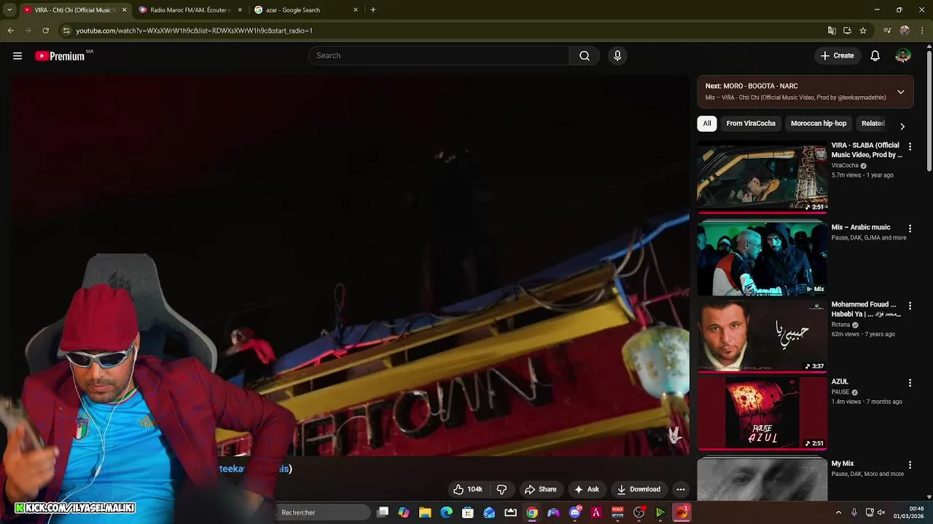Open the YouTube hamburger guide menu
The height and width of the screenshot is (524, 933).
click(x=17, y=56)
